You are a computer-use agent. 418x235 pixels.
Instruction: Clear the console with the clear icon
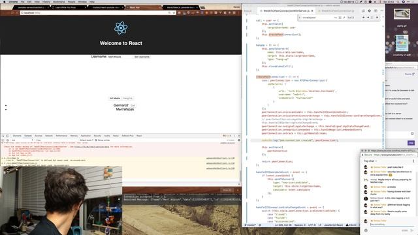click(x=7, y=140)
